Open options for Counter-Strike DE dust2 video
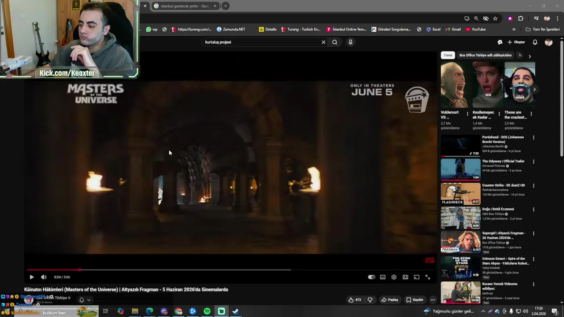 [x=534, y=185]
